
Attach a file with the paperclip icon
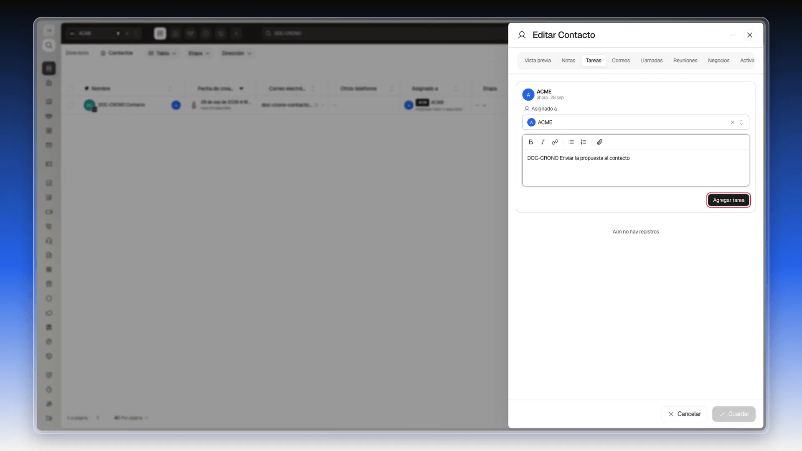(599, 142)
